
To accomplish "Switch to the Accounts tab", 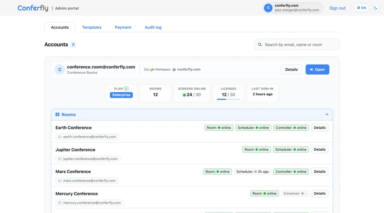I will coord(60,27).
